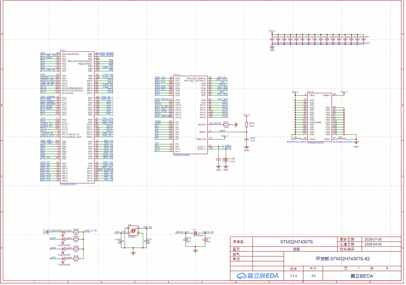Image resolution: width=406 pixels, height=285 pixels.
Task: Select the CAN1_SILENT net label
Action: click(107, 53)
